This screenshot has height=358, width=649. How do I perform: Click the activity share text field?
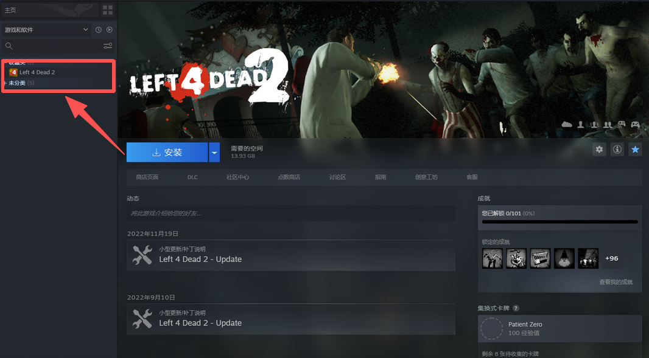291,213
